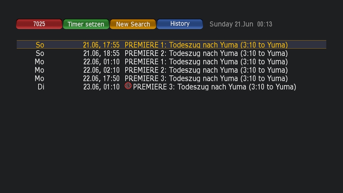Start a New Search via yellow button

click(133, 24)
